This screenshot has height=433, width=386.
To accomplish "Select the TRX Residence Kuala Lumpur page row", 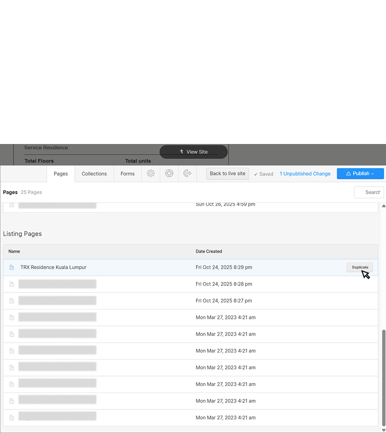I will point(191,267).
